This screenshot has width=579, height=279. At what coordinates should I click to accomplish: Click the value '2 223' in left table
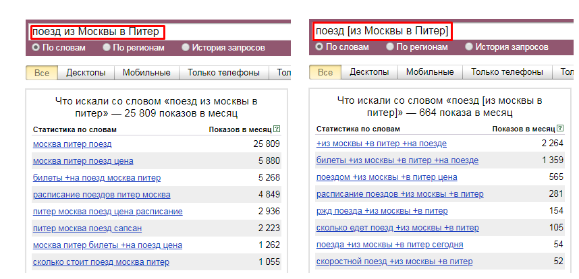point(269,228)
